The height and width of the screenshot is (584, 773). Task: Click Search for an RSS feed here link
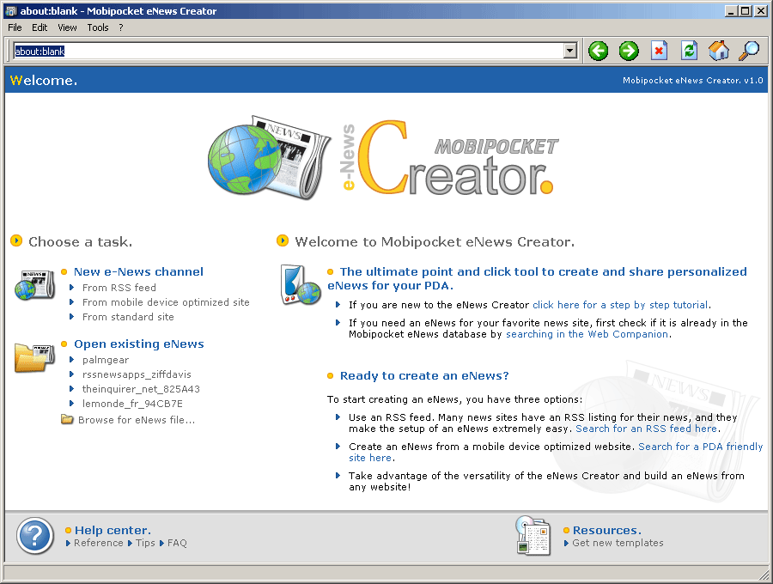(x=646, y=429)
